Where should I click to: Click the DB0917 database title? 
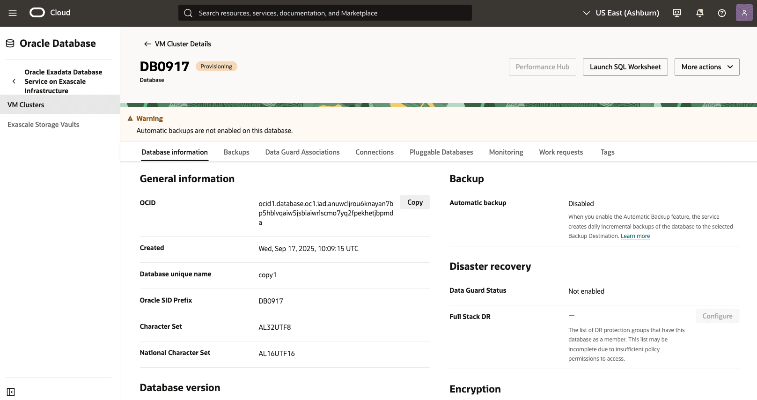click(x=164, y=67)
